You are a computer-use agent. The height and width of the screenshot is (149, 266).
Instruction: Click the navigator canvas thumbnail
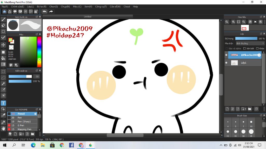pyautogui.click(x=245, y=28)
